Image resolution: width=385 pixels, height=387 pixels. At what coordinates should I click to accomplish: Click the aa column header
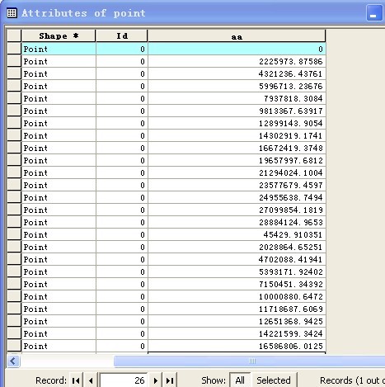(237, 36)
